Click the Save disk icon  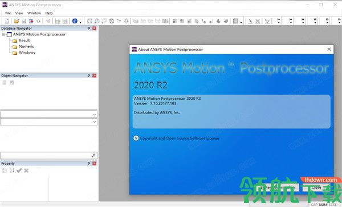pos(24,21)
